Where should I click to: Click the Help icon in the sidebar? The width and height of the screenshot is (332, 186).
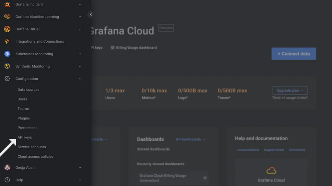click(7, 180)
